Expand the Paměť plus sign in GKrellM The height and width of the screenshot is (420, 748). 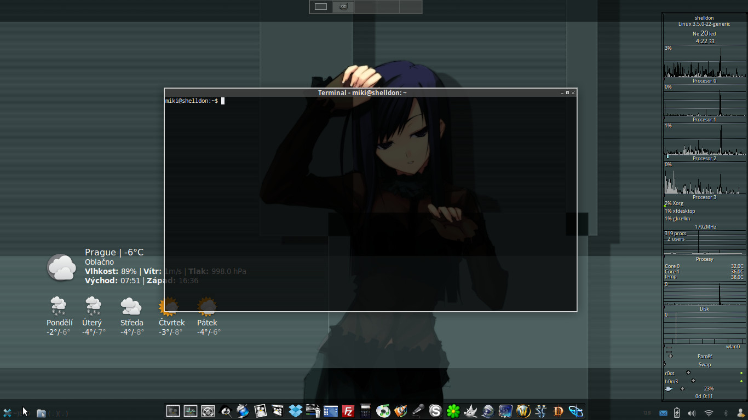pyautogui.click(x=671, y=356)
